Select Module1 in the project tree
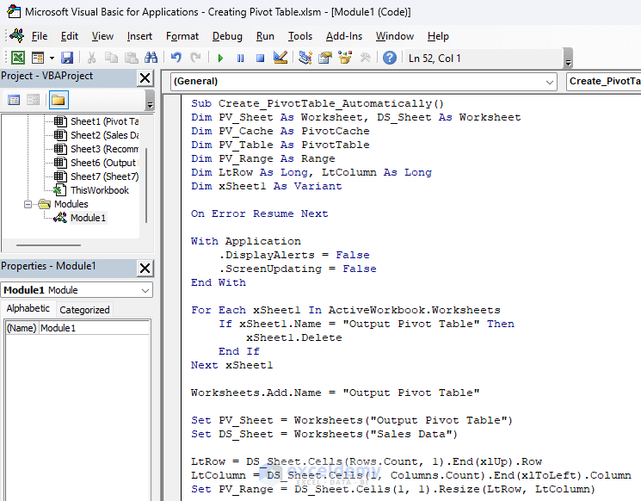 coord(88,218)
